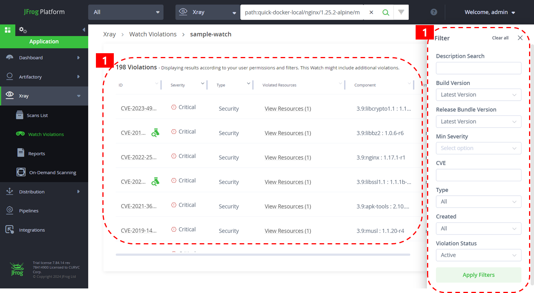Select On-Demand Scanning in sidebar

[x=53, y=173]
